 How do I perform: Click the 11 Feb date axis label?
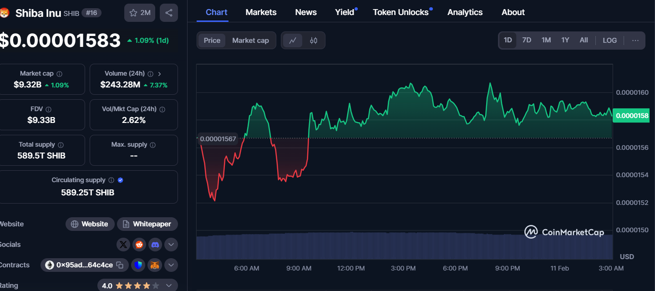[x=560, y=269]
